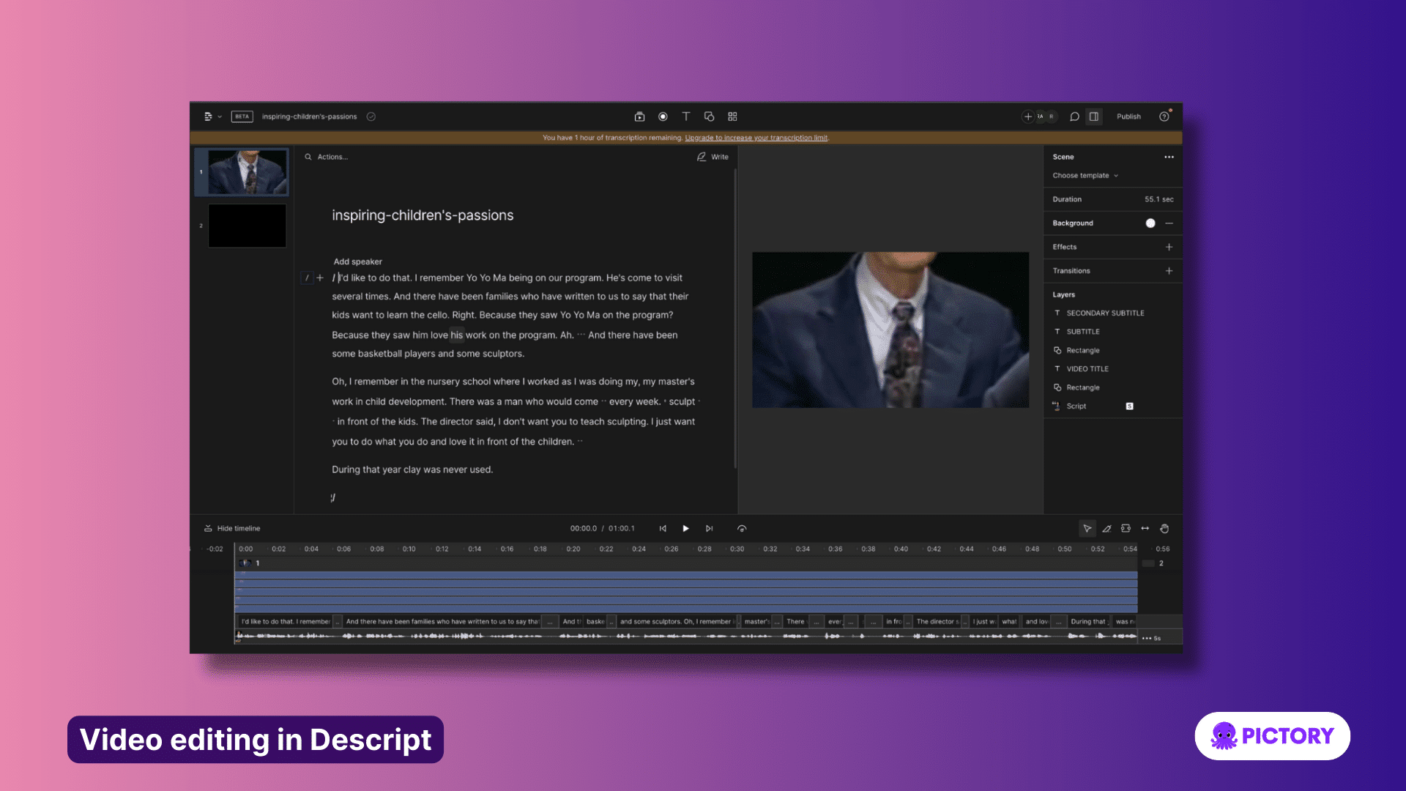The width and height of the screenshot is (1406, 791).
Task: Open the Choose template dropdown
Action: (1085, 176)
